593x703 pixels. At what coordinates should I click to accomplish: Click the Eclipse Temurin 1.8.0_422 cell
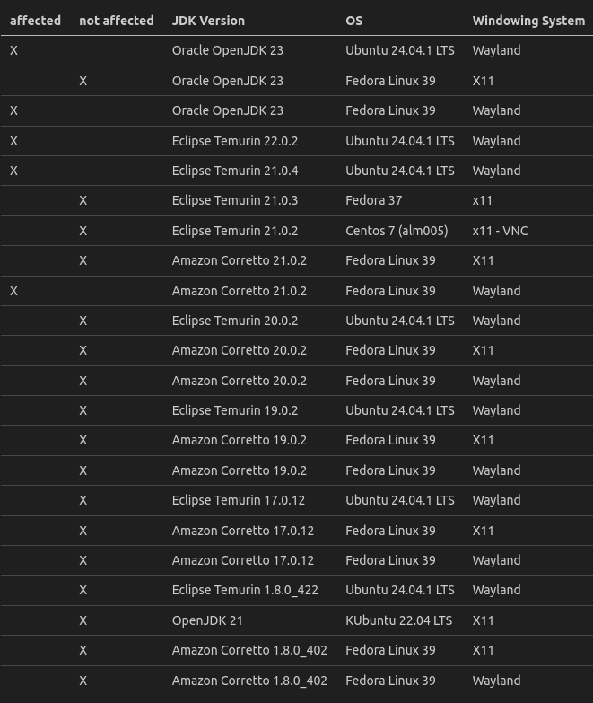245,590
